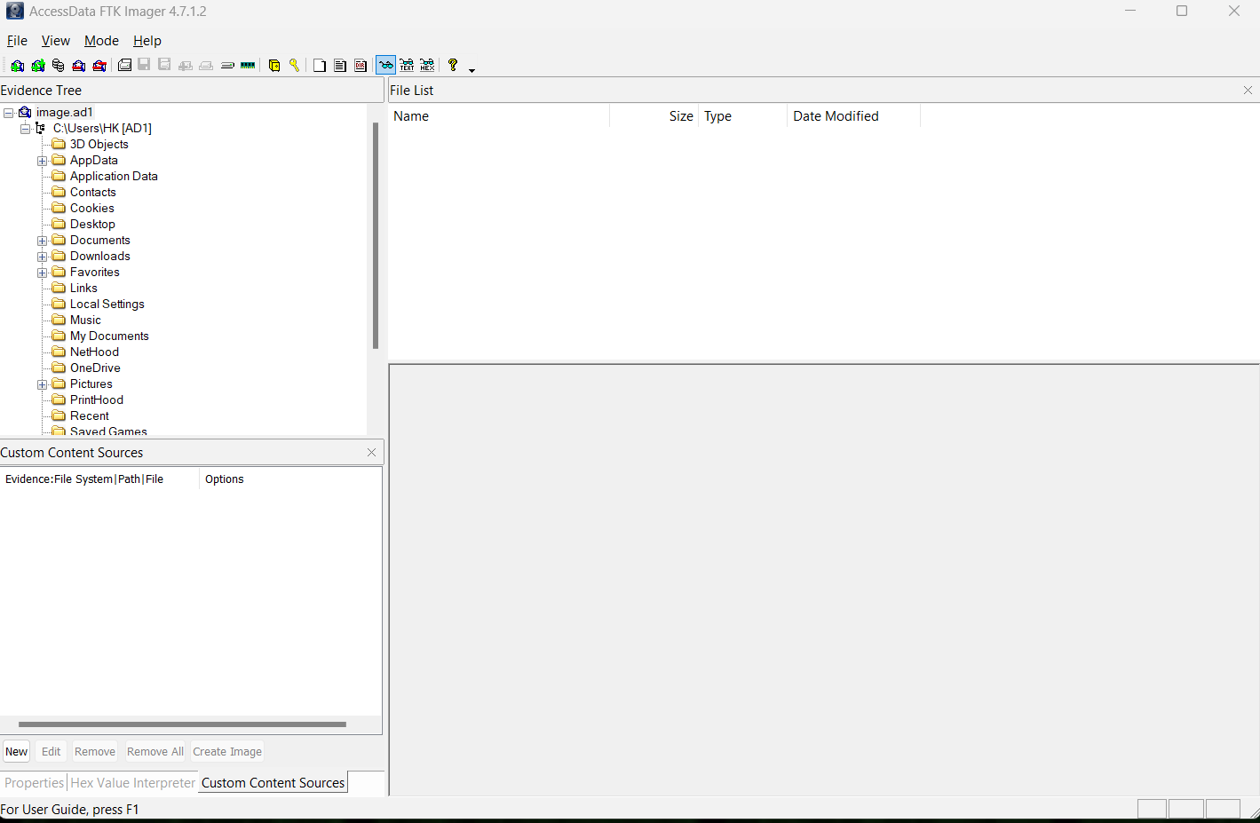
Task: Sort file list by Name column
Action: (499, 116)
